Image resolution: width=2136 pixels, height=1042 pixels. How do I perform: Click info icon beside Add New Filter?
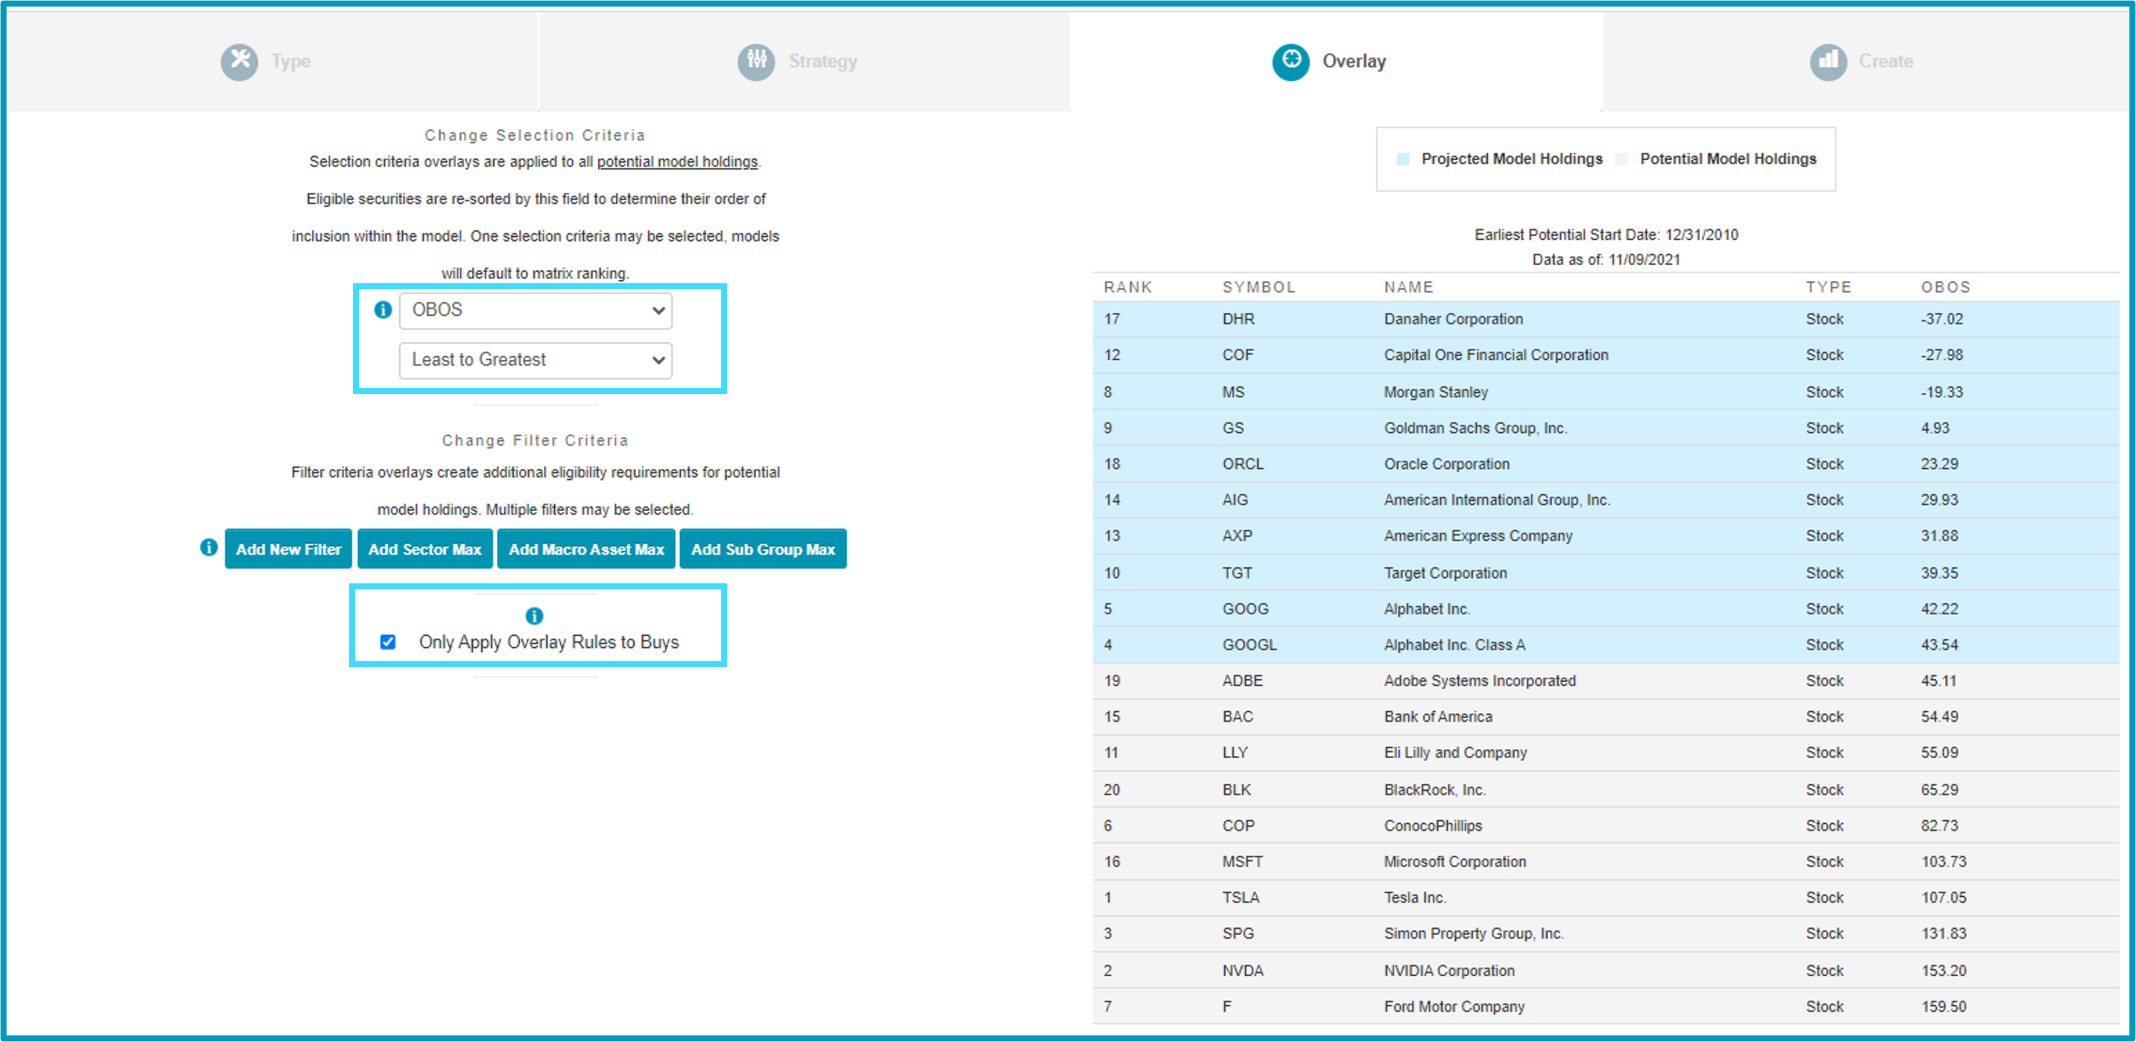tap(209, 548)
